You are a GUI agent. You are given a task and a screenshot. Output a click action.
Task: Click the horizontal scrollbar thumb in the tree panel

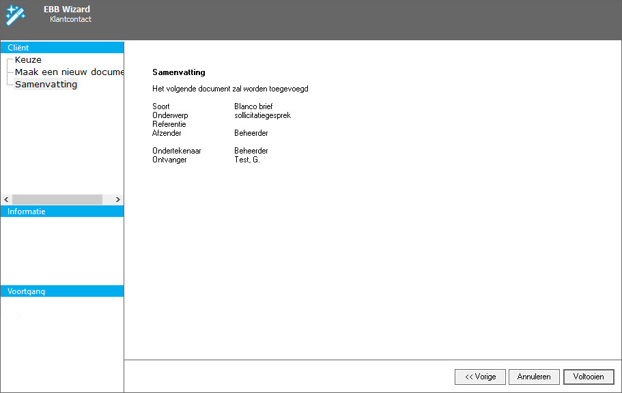[57, 199]
